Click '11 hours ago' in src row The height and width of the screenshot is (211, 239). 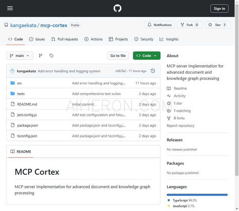146,83
